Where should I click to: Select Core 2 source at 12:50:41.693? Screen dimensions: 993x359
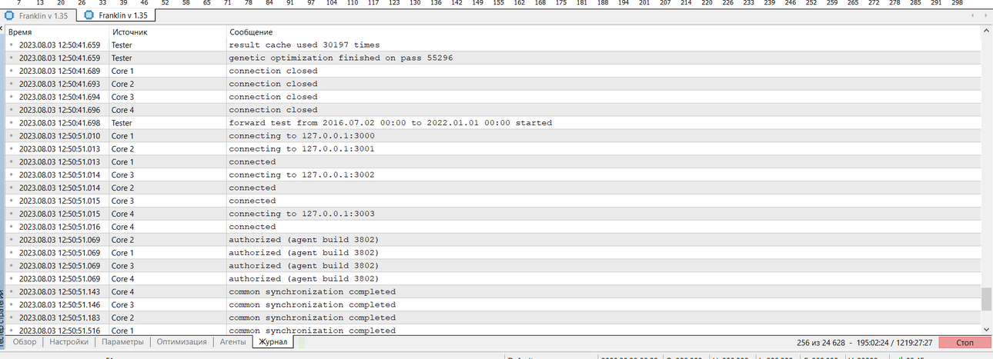point(122,84)
